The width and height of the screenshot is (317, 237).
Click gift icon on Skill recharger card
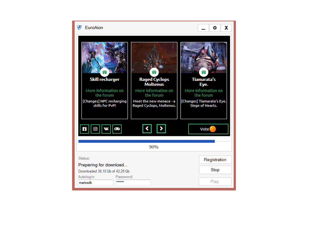click(x=105, y=72)
